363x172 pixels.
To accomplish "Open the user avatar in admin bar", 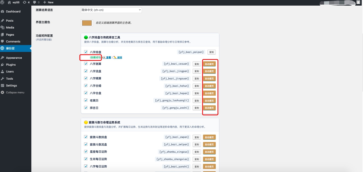I will pos(358,2).
